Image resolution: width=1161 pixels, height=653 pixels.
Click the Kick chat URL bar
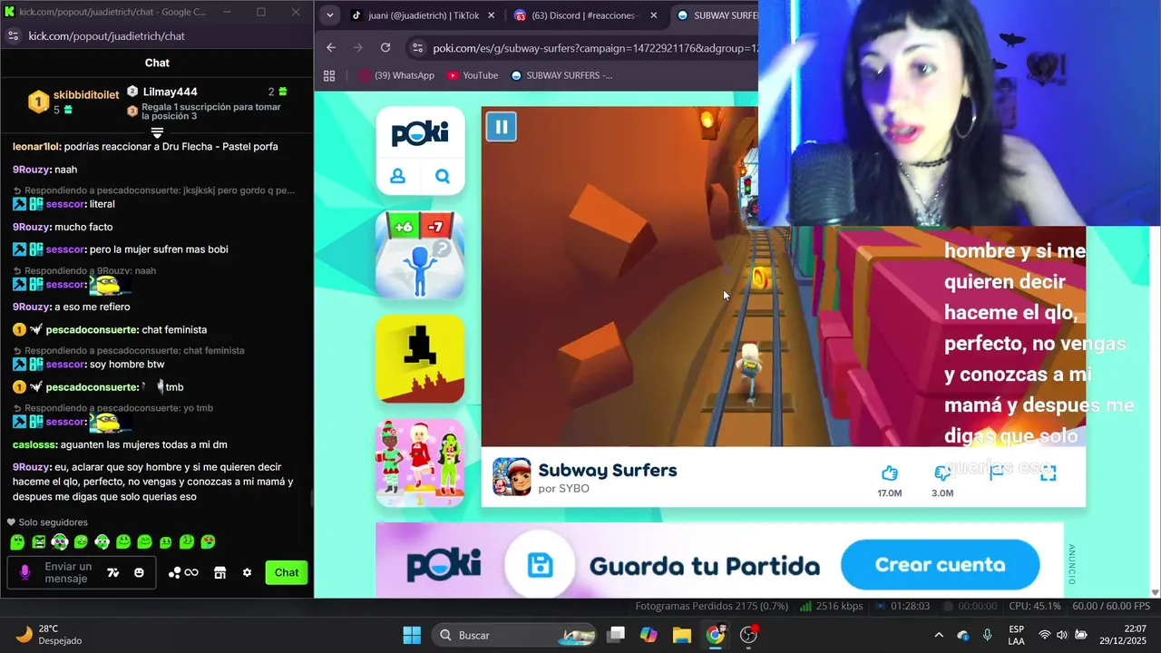(106, 36)
